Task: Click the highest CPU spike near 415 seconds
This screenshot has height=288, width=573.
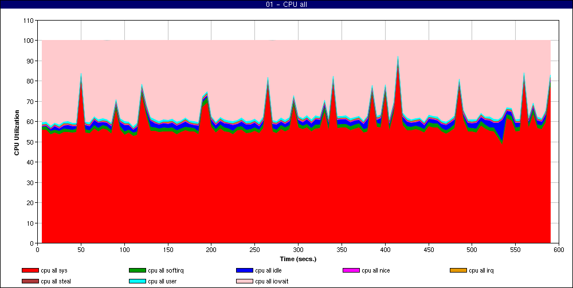Action: point(398,57)
